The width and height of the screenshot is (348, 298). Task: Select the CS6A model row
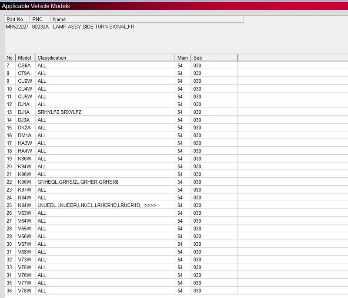(24, 65)
